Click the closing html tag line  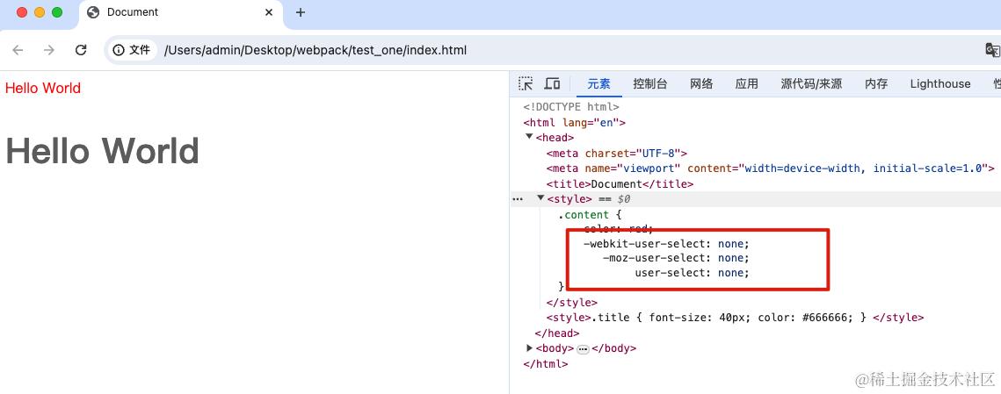546,364
